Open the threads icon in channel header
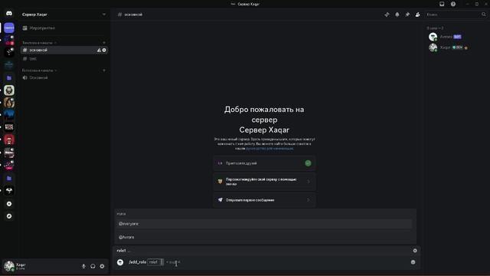This screenshot has width=490, height=276. click(387, 15)
